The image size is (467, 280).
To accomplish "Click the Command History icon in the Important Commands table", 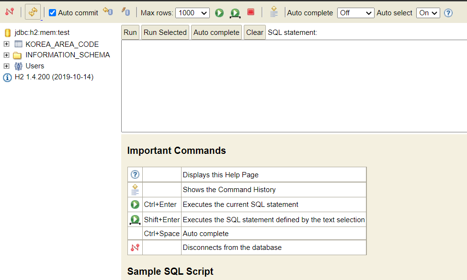I will click(135, 190).
